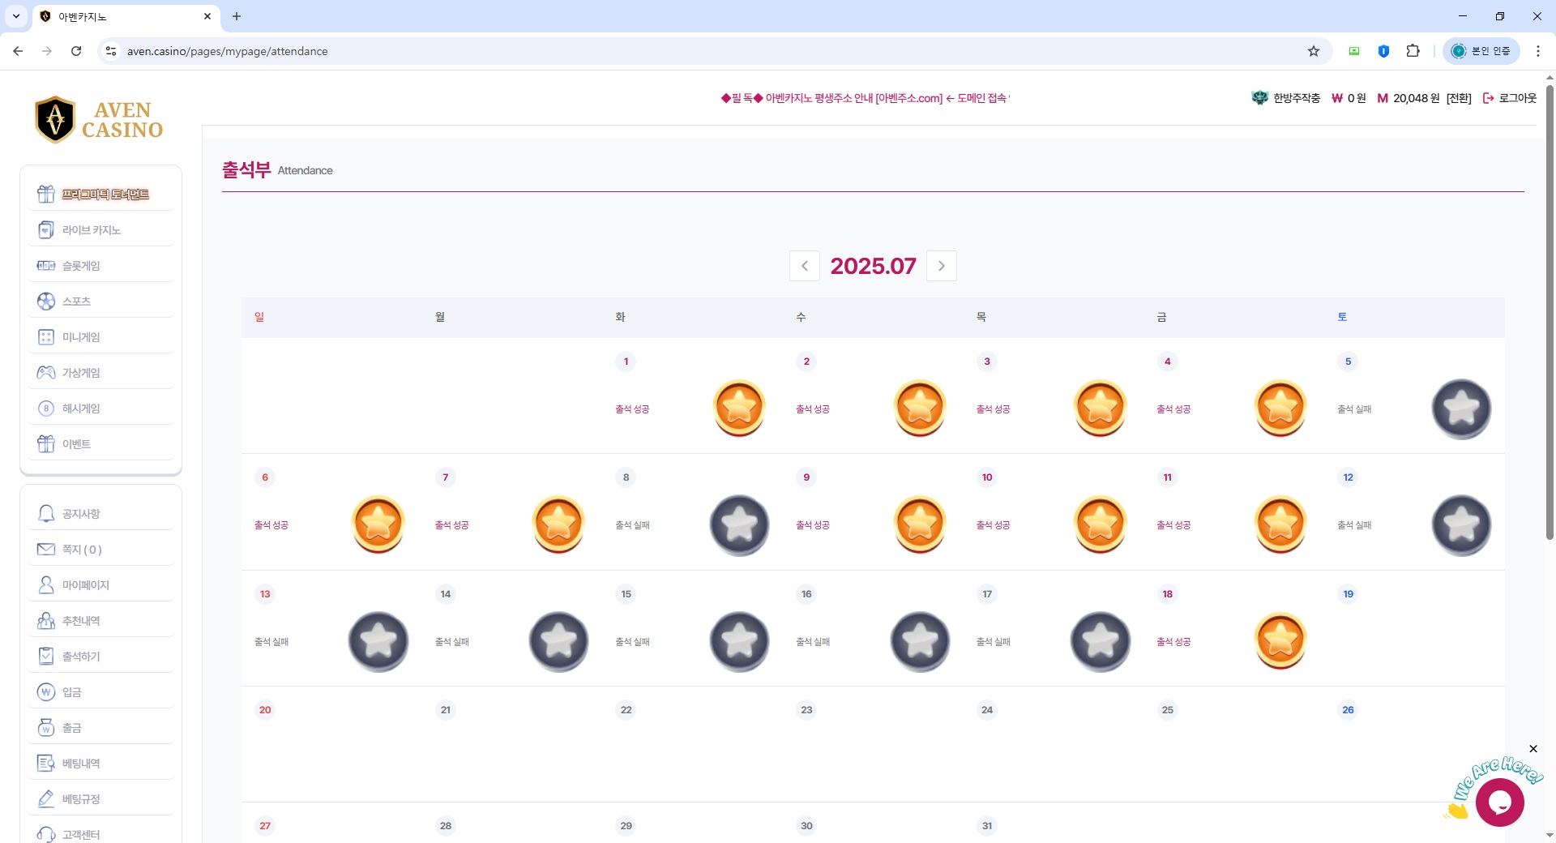The width and height of the screenshot is (1556, 843).
Task: Click the browser address bar
Action: click(x=648, y=51)
